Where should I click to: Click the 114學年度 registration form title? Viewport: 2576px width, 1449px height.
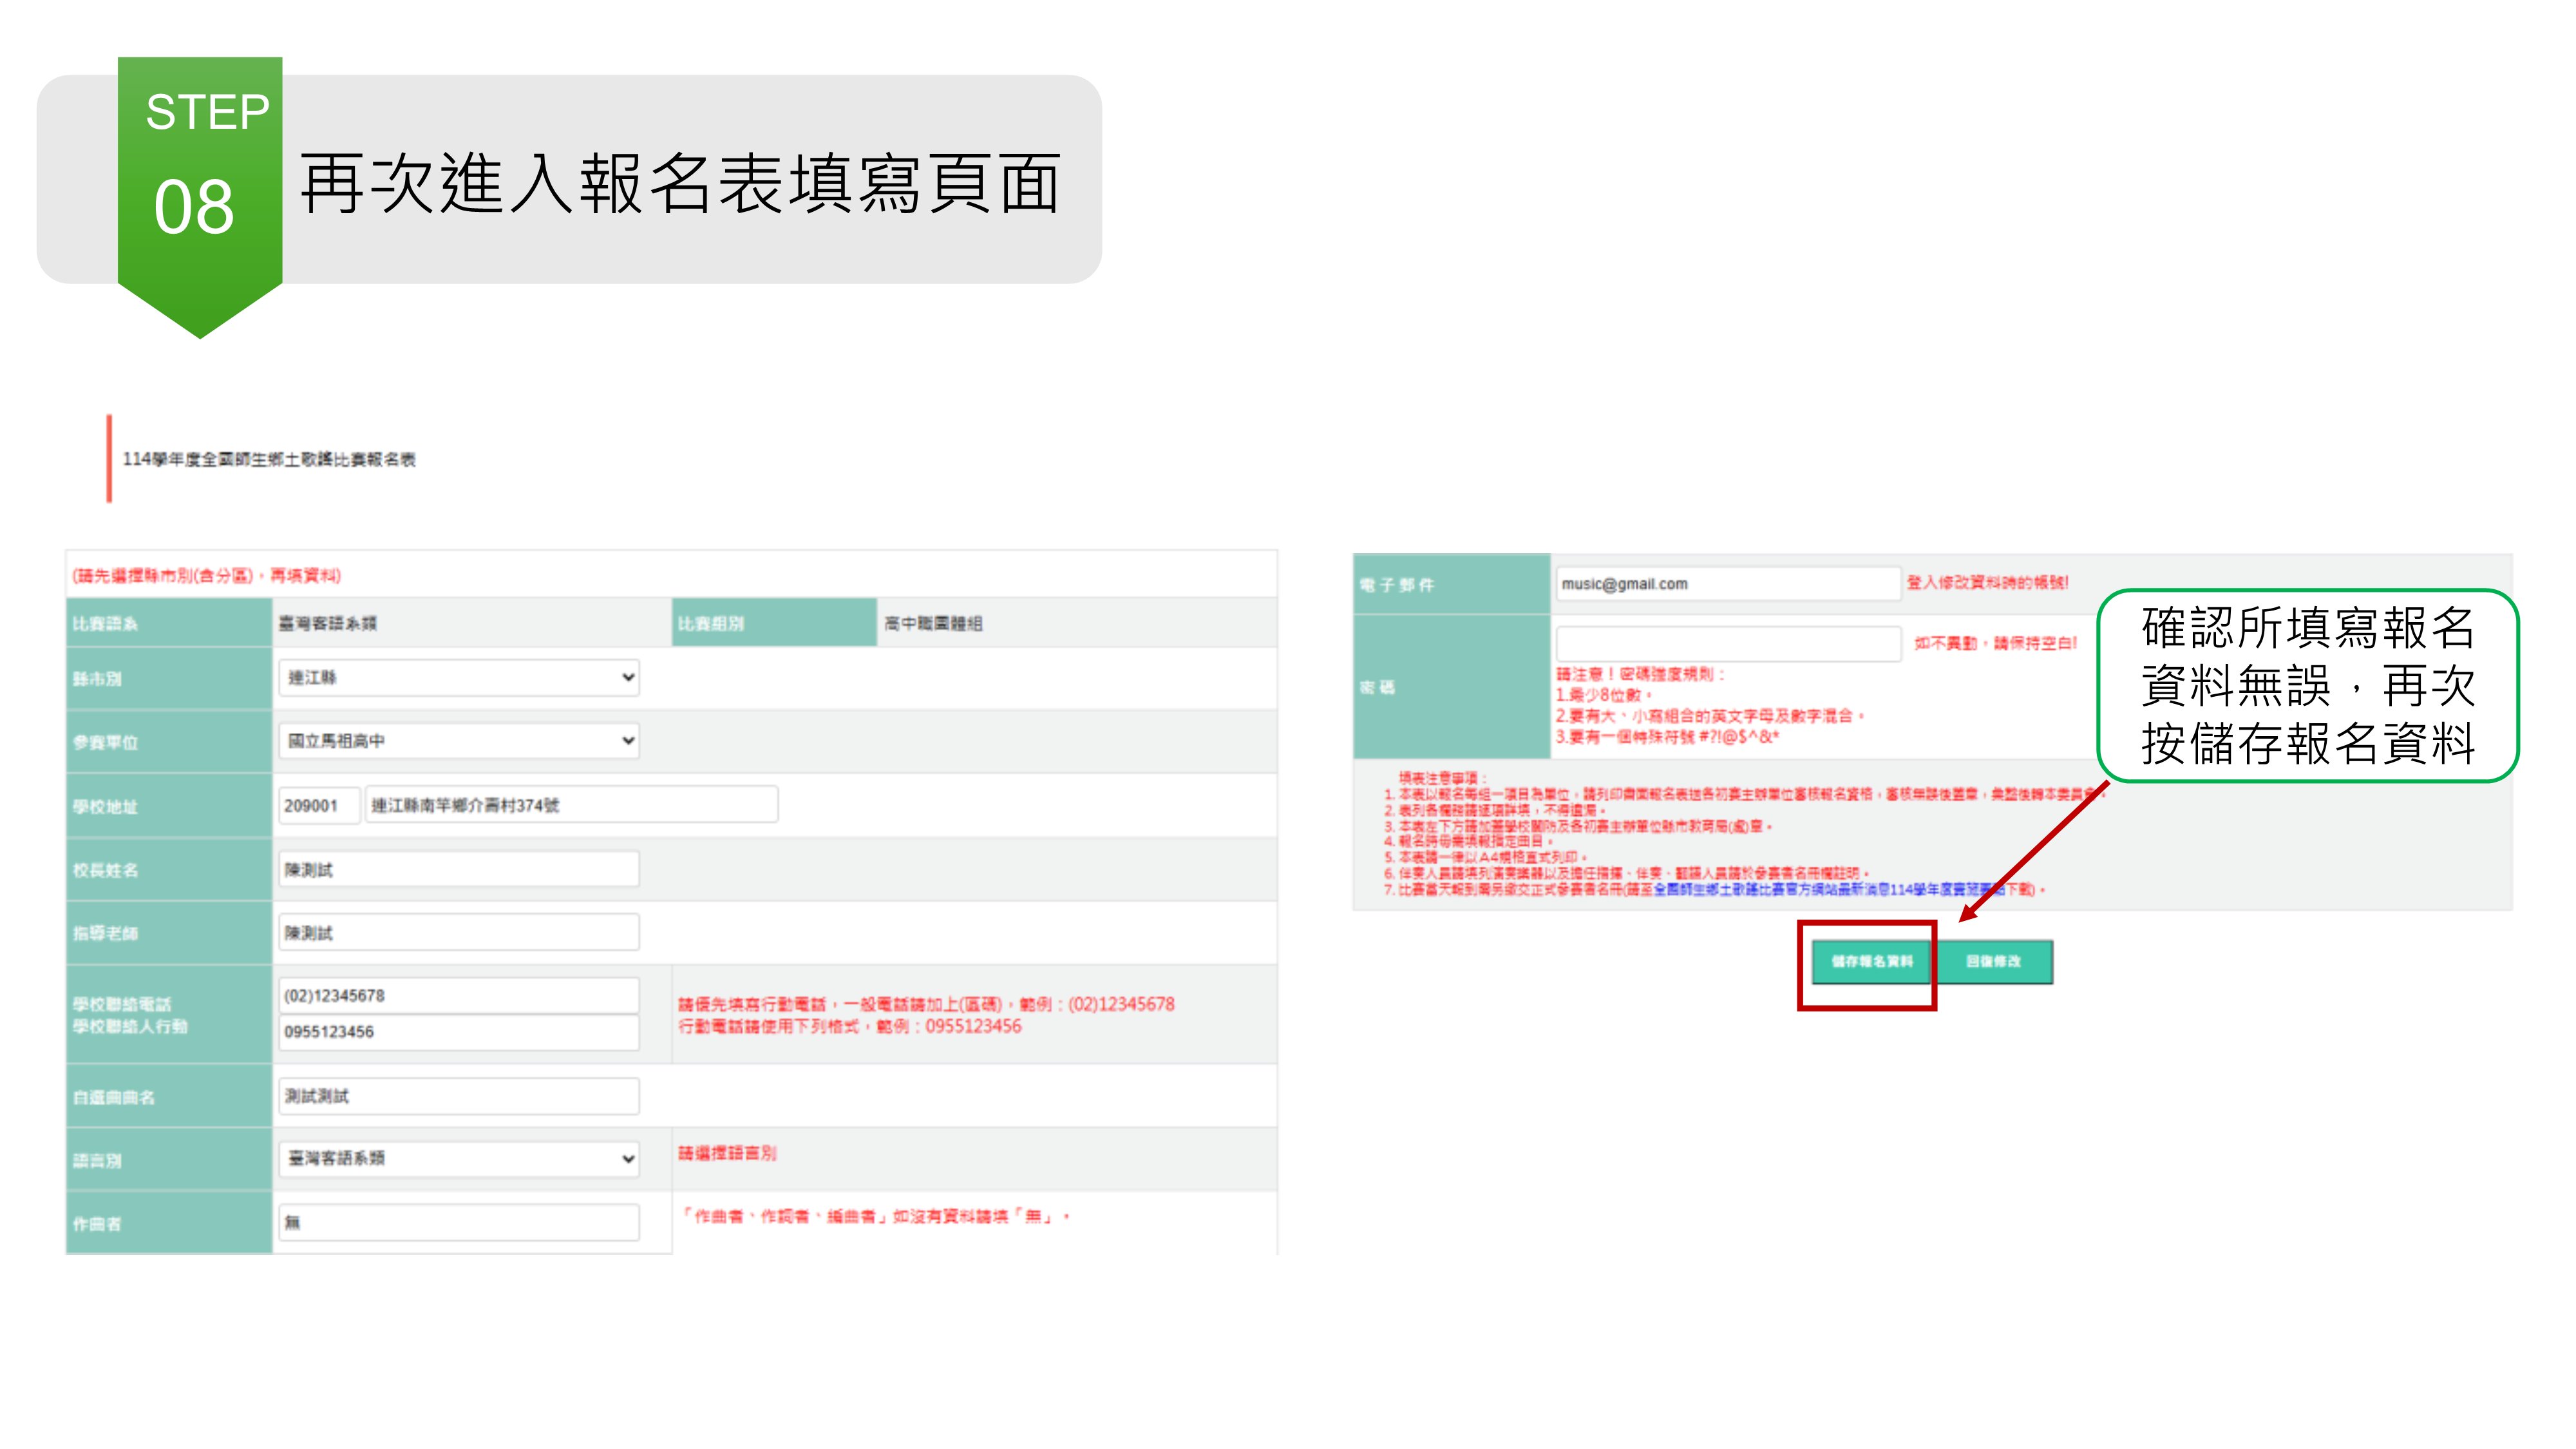[269, 459]
